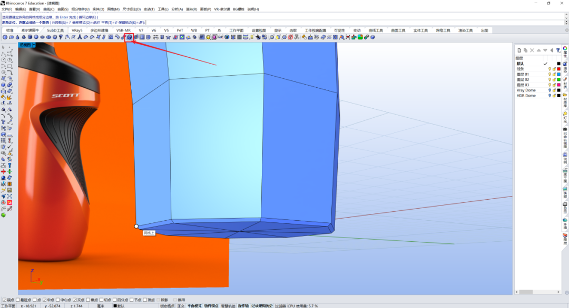Toggle the 四分点 quadrant osnap checkbox
Viewport: 569px width, 308px height.
pyautogui.click(x=115, y=300)
